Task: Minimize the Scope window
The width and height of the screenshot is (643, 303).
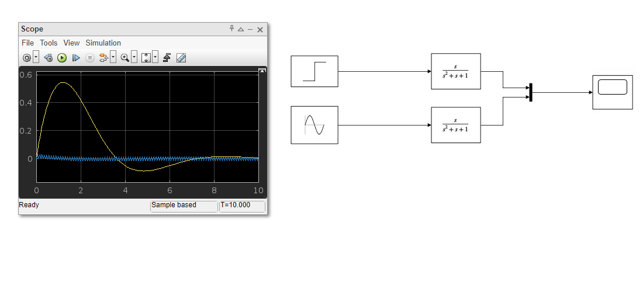Action: pos(250,29)
